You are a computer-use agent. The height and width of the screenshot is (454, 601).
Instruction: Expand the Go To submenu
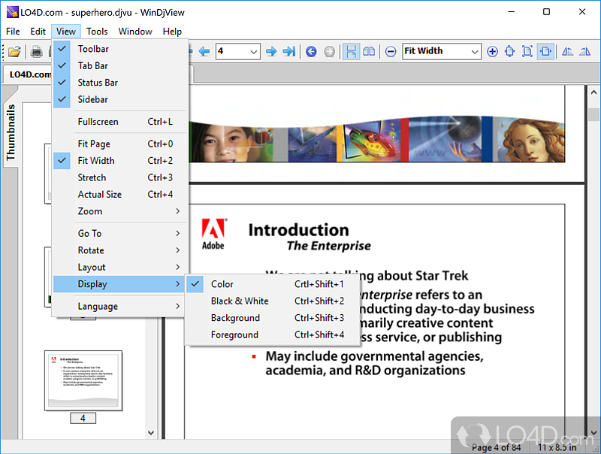(x=120, y=234)
